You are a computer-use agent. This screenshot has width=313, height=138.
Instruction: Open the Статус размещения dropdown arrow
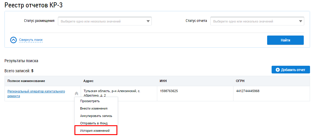pyautogui.click(x=148, y=21)
